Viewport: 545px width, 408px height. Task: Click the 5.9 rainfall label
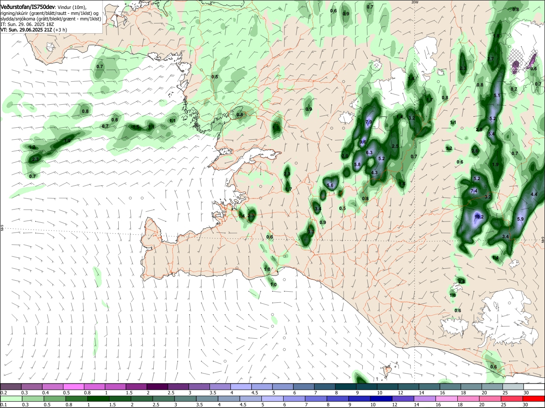[x=520, y=219]
